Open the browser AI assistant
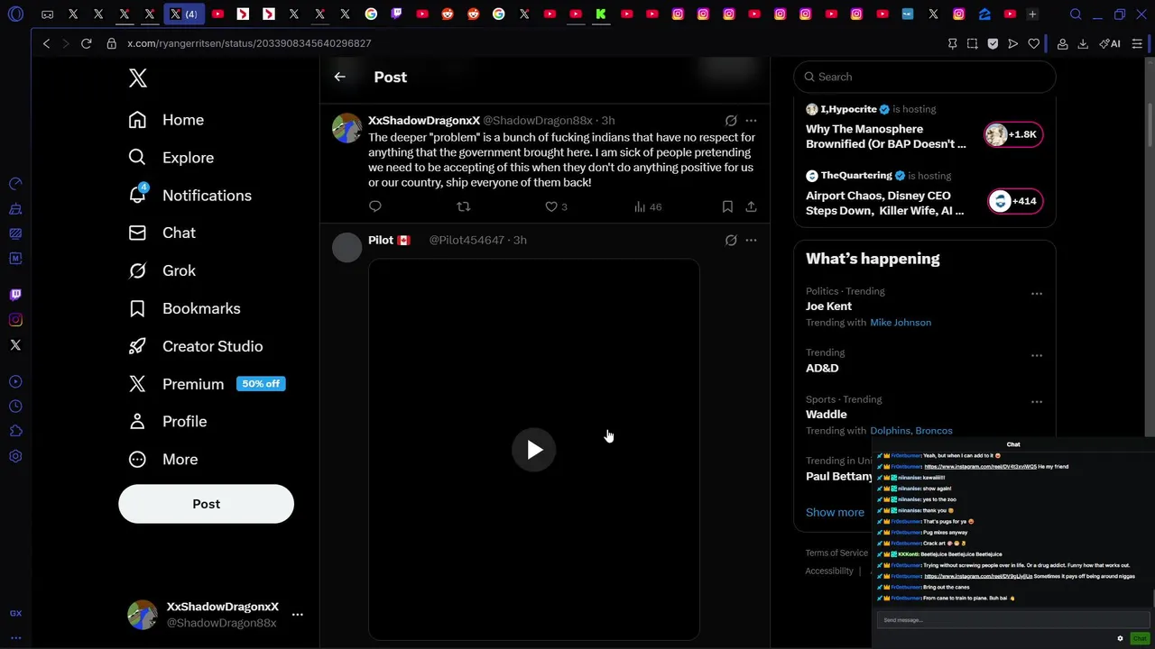 (1110, 43)
